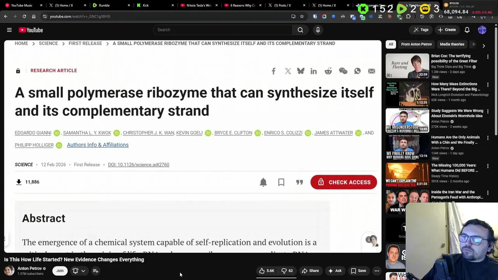Viewport: 498px width, 280px height.
Task: Click red CHECK ACCESS button
Action: [x=344, y=182]
